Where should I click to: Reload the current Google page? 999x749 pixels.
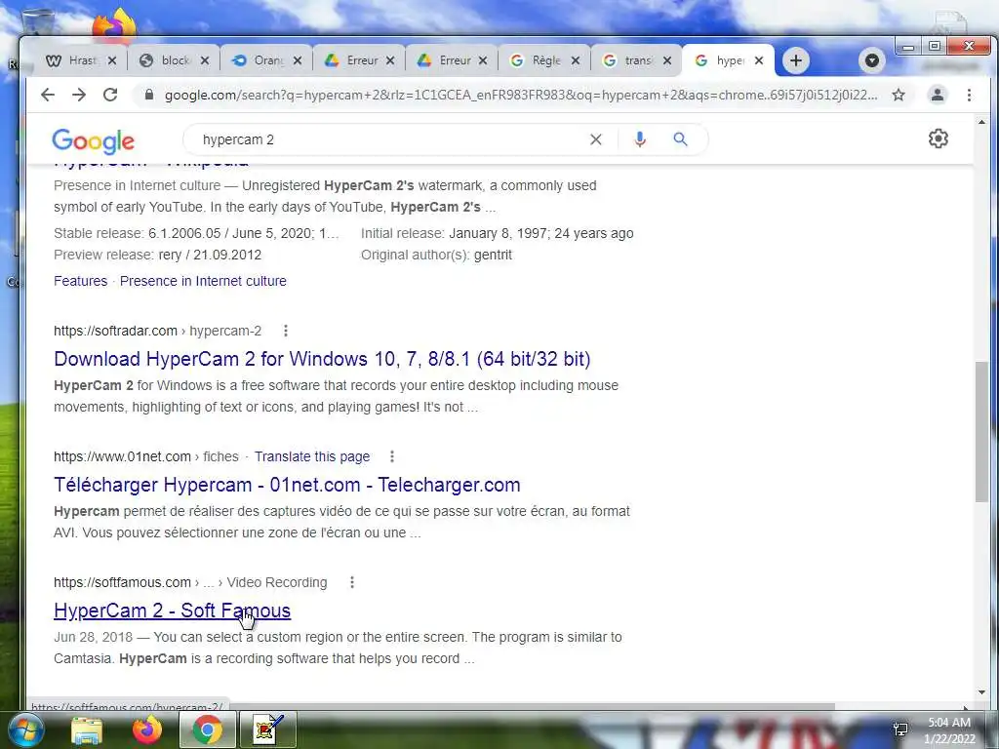pyautogui.click(x=110, y=95)
